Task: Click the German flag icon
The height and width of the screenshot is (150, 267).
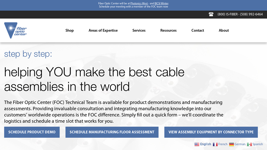Action: [231, 144]
